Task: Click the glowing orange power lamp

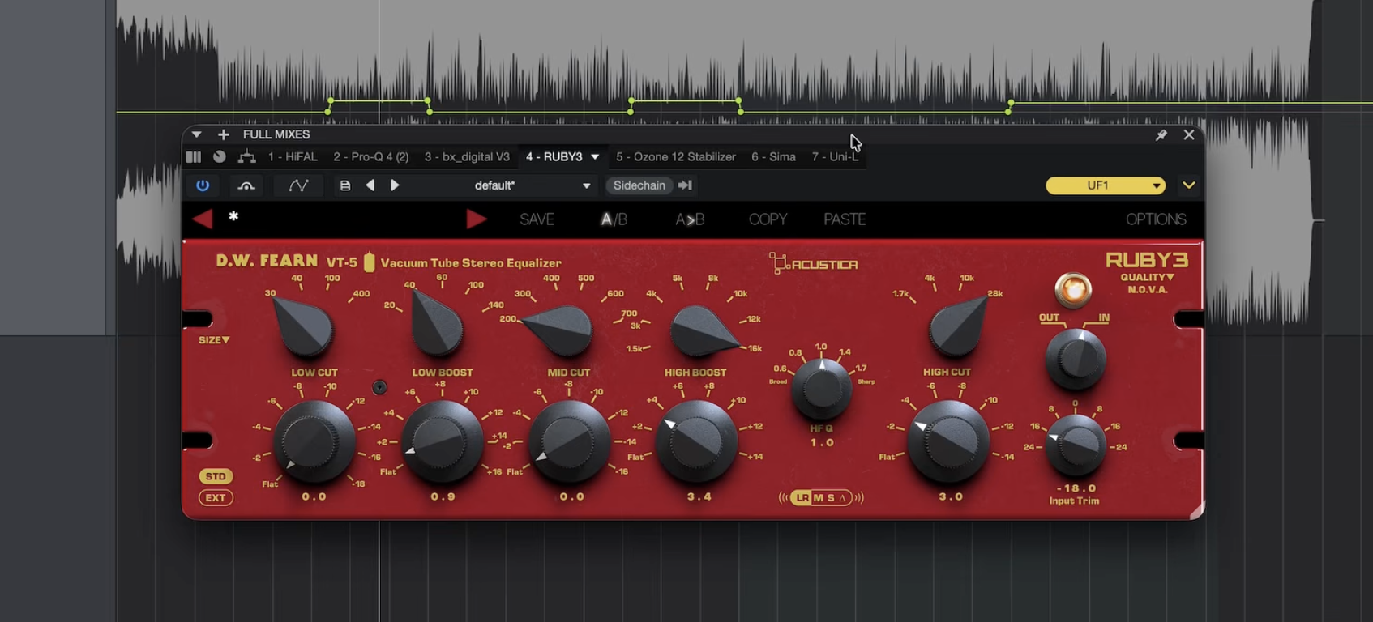Action: click(1073, 290)
